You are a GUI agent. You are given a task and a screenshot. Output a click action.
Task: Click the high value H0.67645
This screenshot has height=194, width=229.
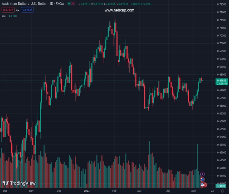(97, 4)
